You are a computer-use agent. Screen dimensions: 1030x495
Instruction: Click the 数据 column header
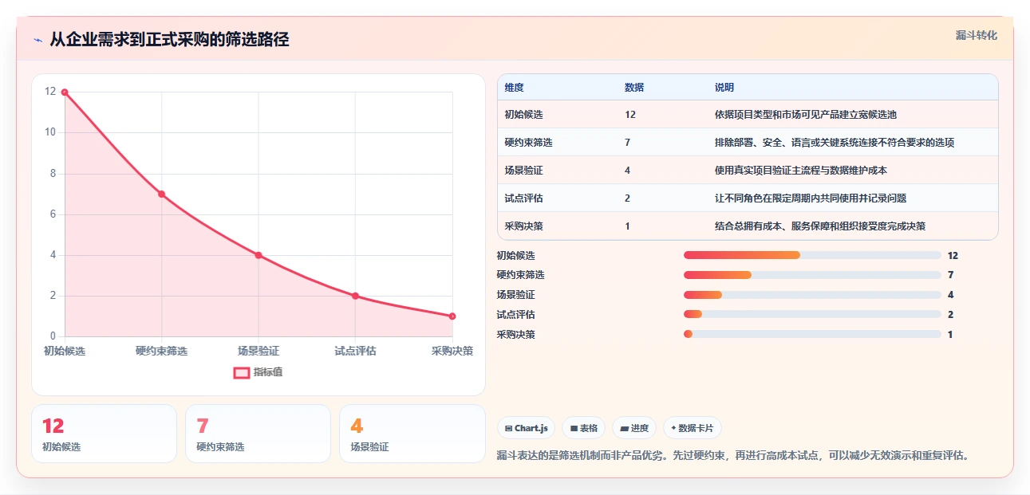(634, 88)
